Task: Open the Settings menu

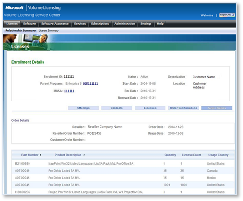Action: 146,24
